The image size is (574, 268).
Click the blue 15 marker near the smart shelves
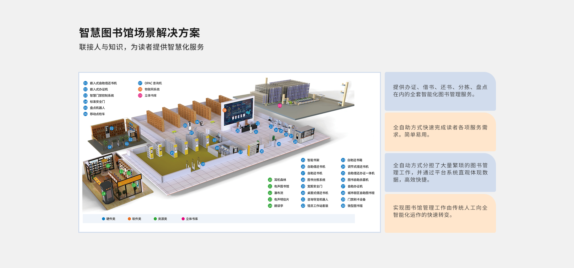pyautogui.click(x=172, y=153)
